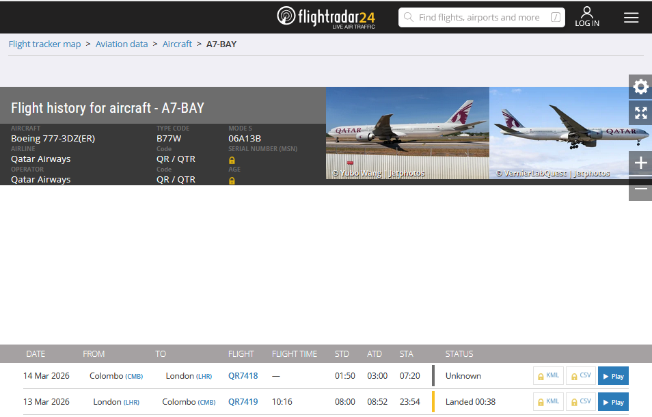
Task: Click the STATUS column header
Action: (x=459, y=354)
